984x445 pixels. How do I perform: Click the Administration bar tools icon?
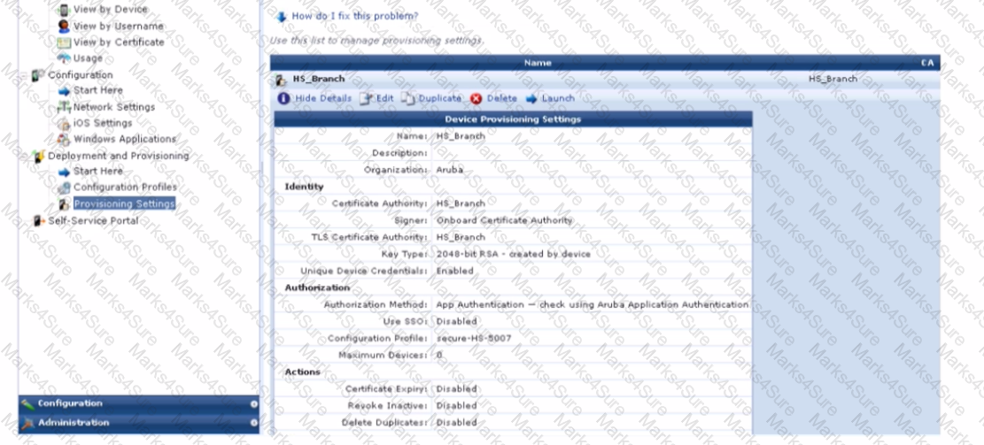click(27, 423)
